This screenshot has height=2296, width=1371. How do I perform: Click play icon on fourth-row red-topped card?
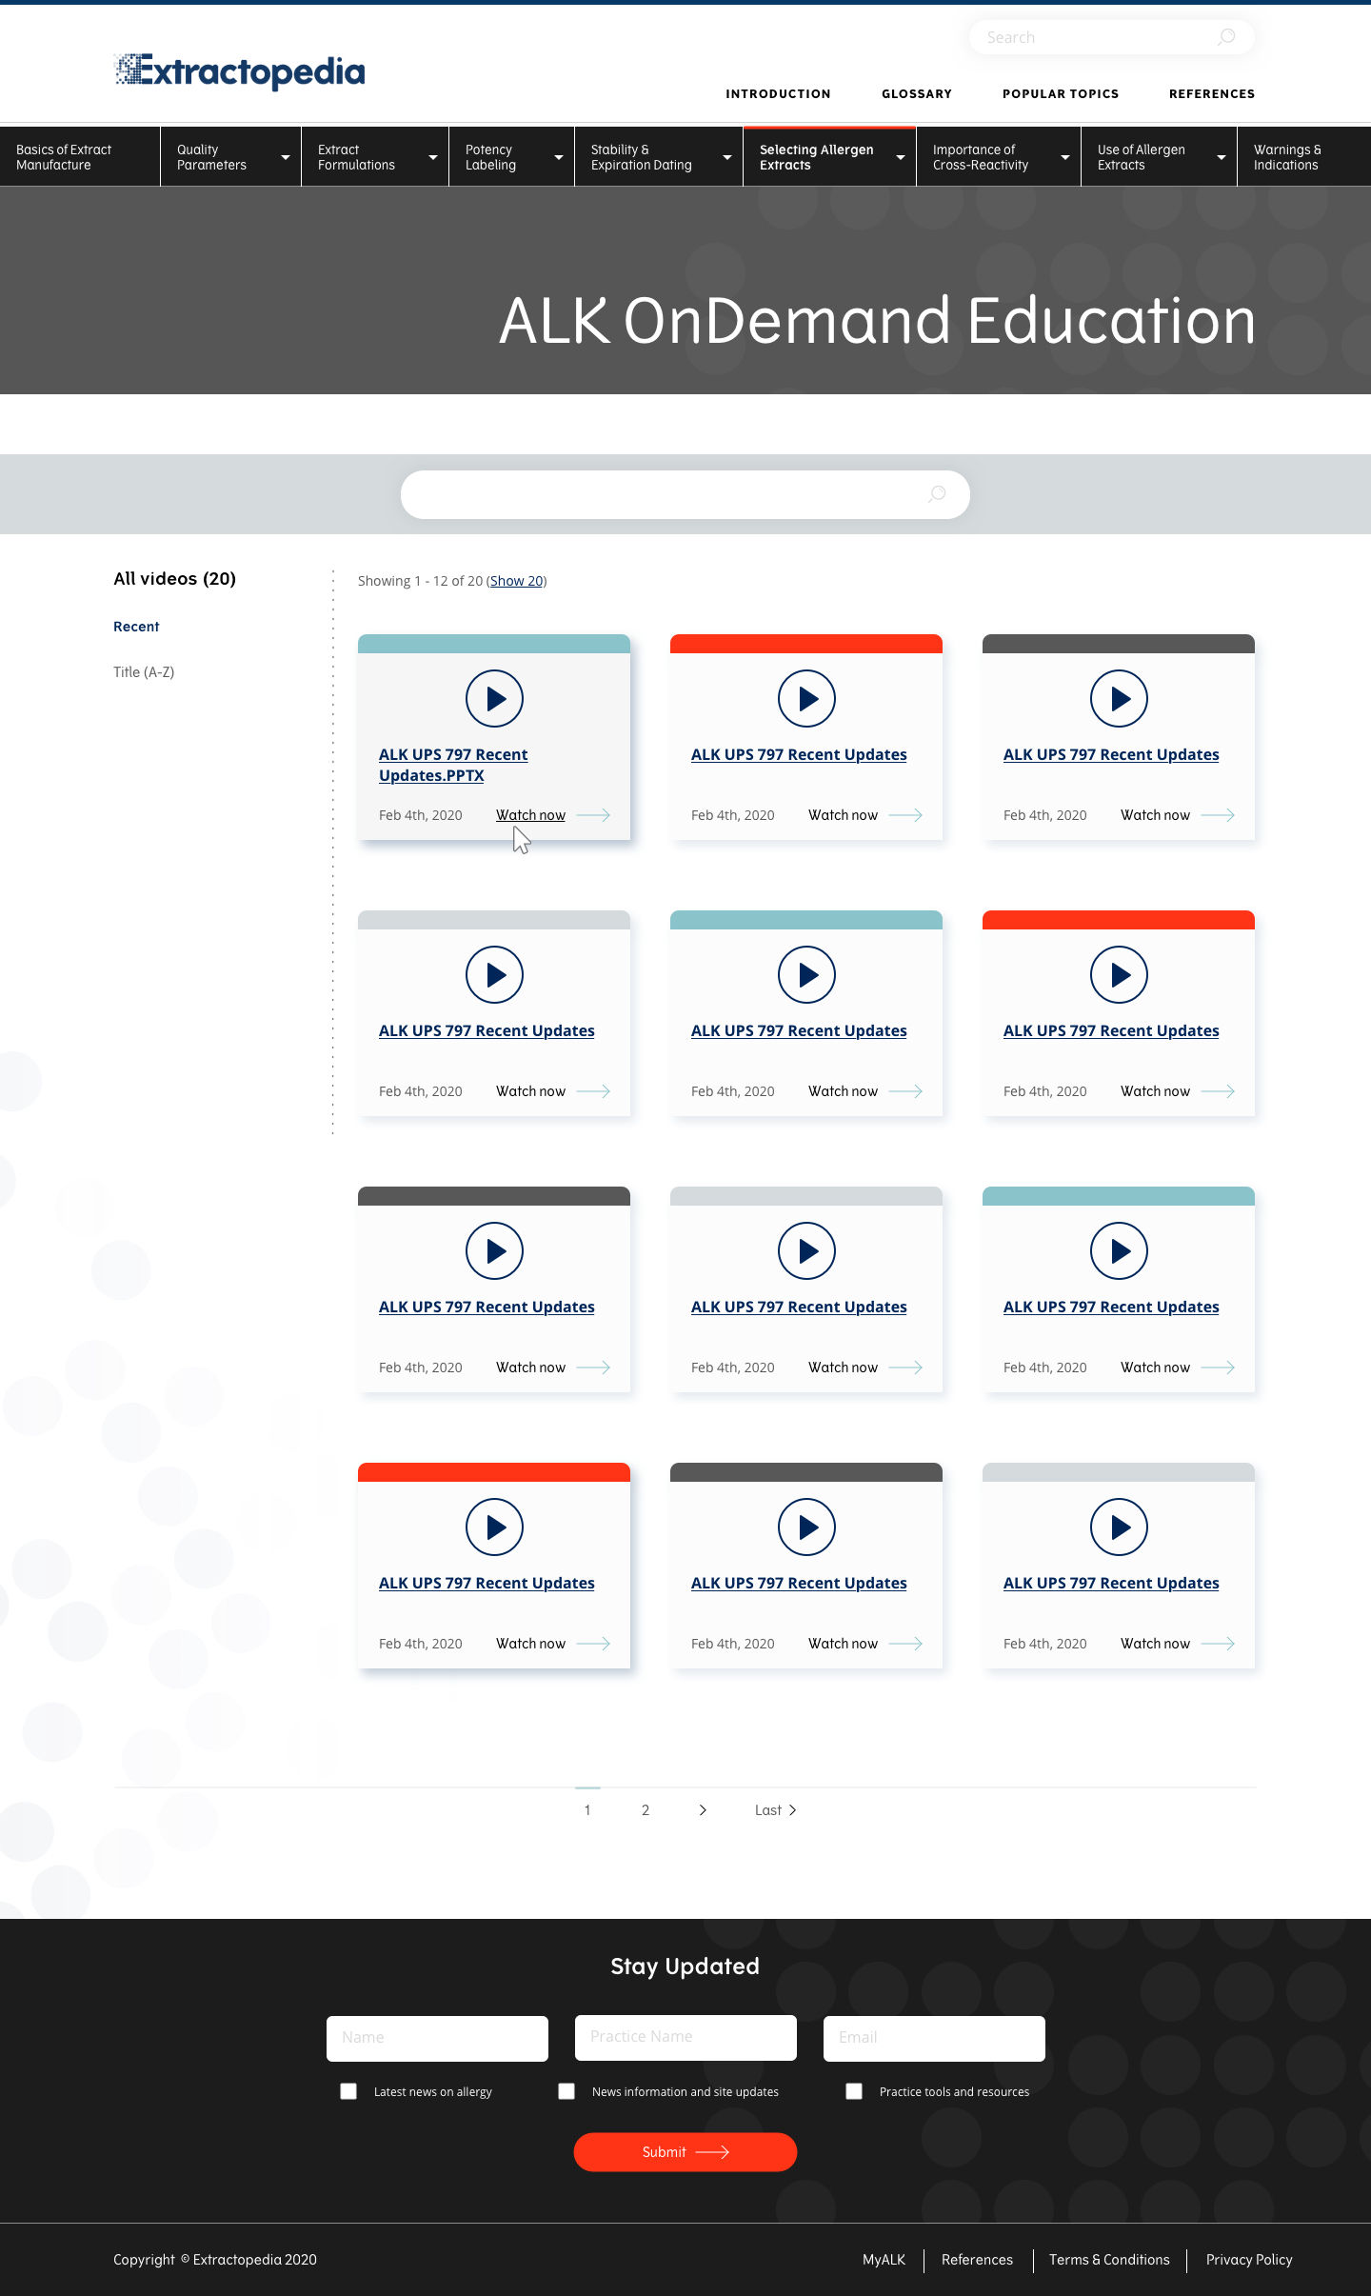[494, 1527]
